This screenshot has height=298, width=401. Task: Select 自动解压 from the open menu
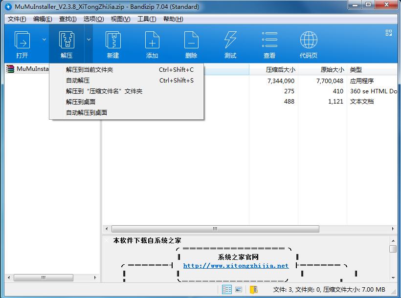(x=78, y=81)
